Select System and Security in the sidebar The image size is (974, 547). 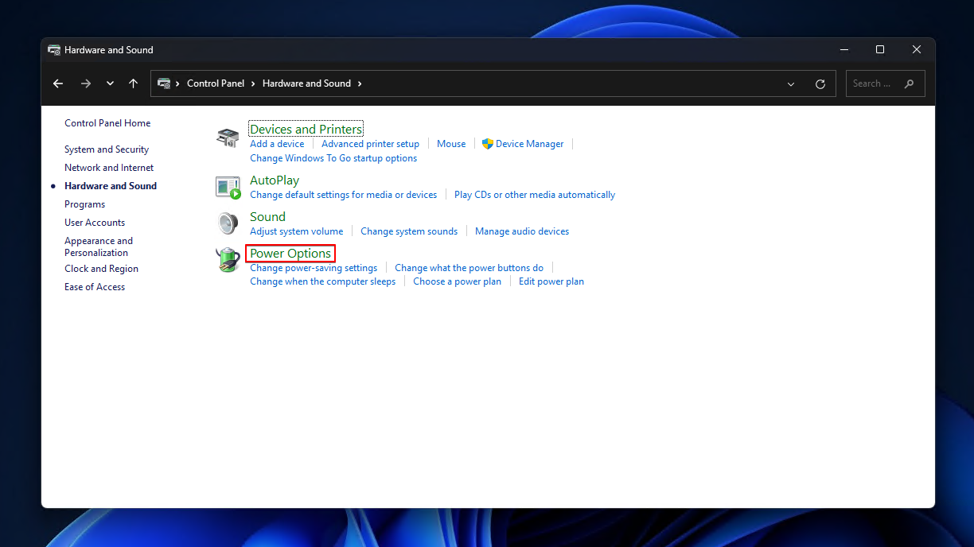click(106, 149)
